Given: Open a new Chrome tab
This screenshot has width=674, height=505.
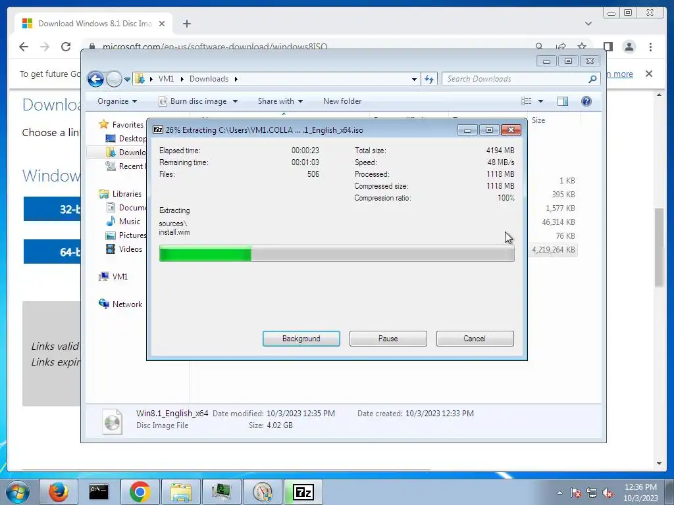Looking at the screenshot, I should [x=186, y=24].
